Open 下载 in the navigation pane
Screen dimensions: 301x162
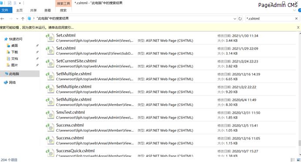[14, 52]
